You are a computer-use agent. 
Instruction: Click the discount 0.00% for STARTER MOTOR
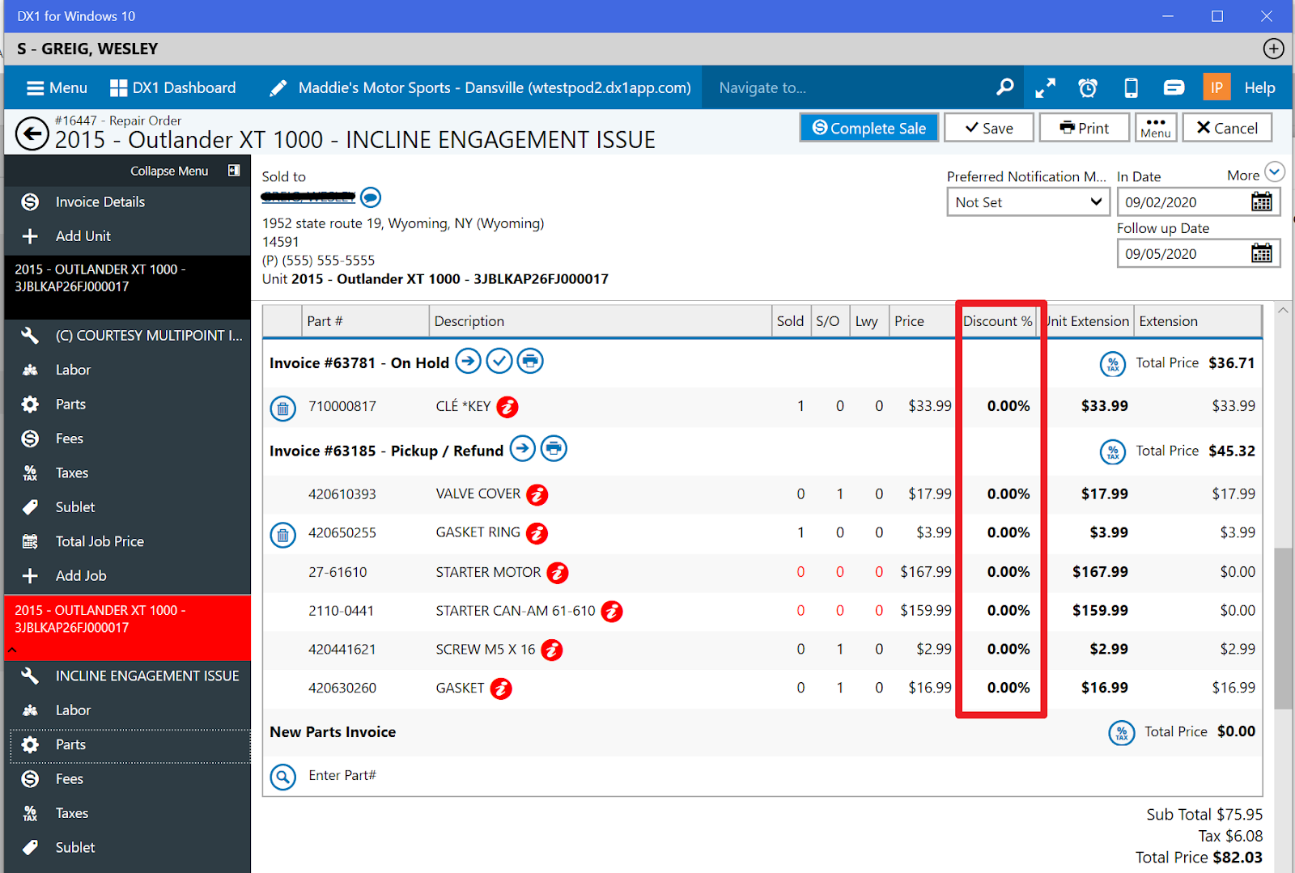pyautogui.click(x=1008, y=572)
